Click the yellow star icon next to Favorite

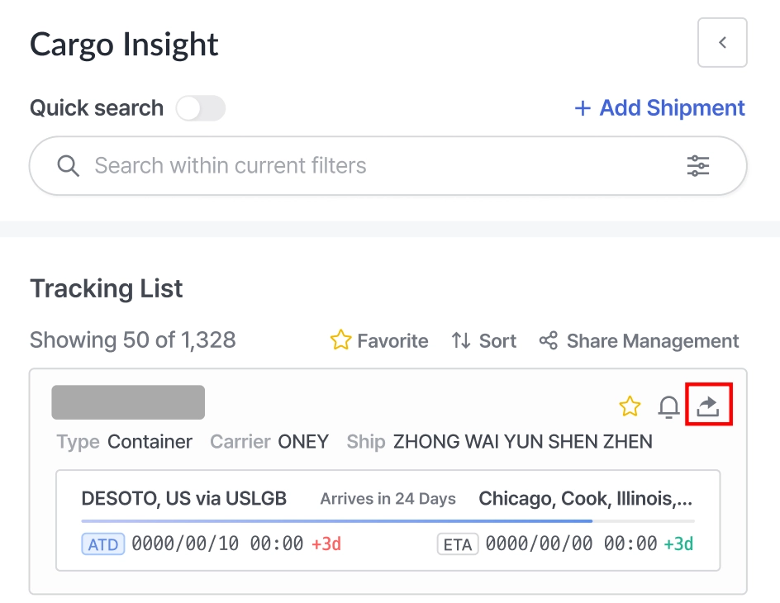tap(340, 340)
